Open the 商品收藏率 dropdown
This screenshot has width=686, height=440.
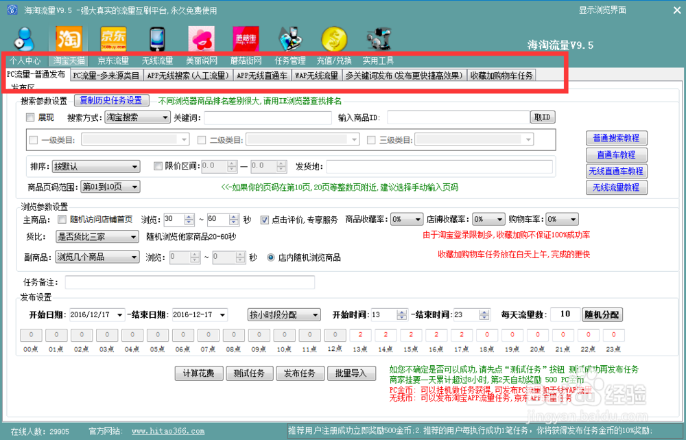[x=407, y=219]
